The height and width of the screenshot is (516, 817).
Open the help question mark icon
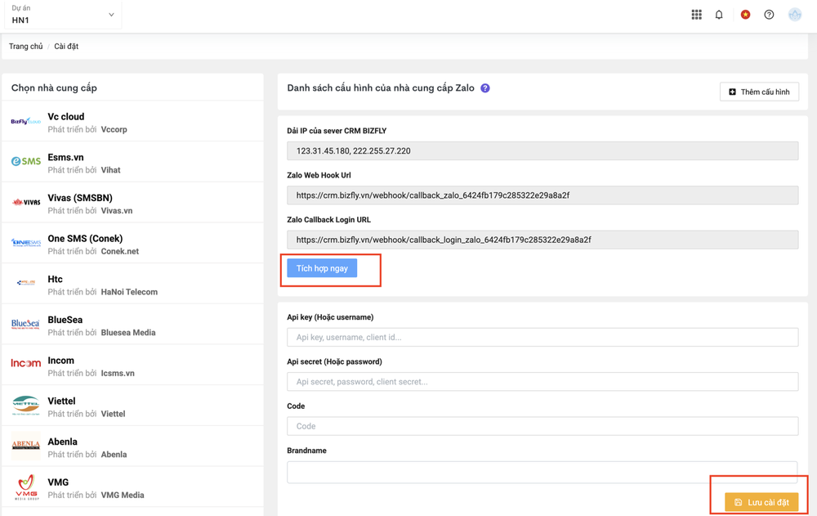click(769, 15)
